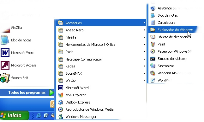Image resolution: width=204 pixels, height=122 pixels.
Task: Launch Microsoft Access from pinned list
Action: (24, 65)
